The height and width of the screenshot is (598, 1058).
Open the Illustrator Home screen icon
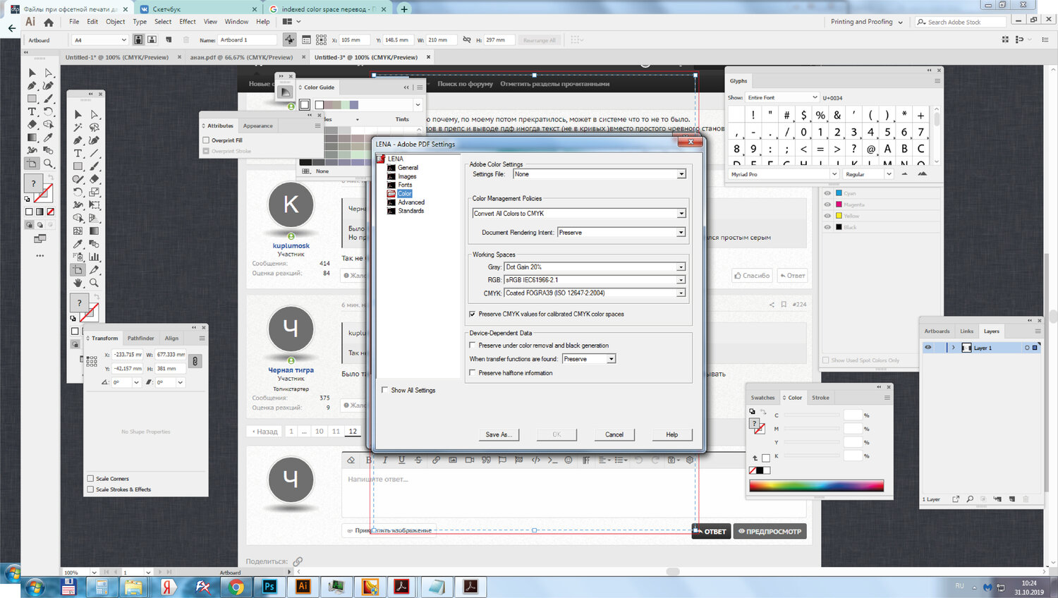pos(49,22)
